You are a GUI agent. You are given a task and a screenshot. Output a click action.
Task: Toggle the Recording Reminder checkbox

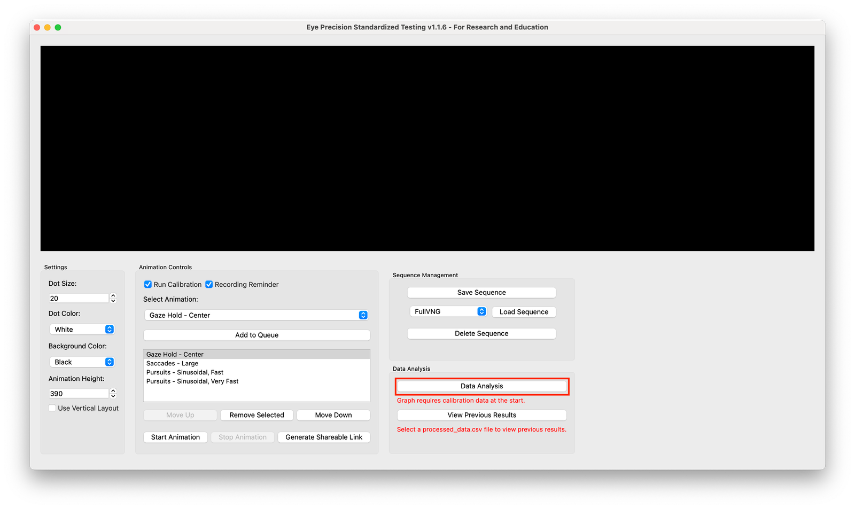tap(209, 285)
